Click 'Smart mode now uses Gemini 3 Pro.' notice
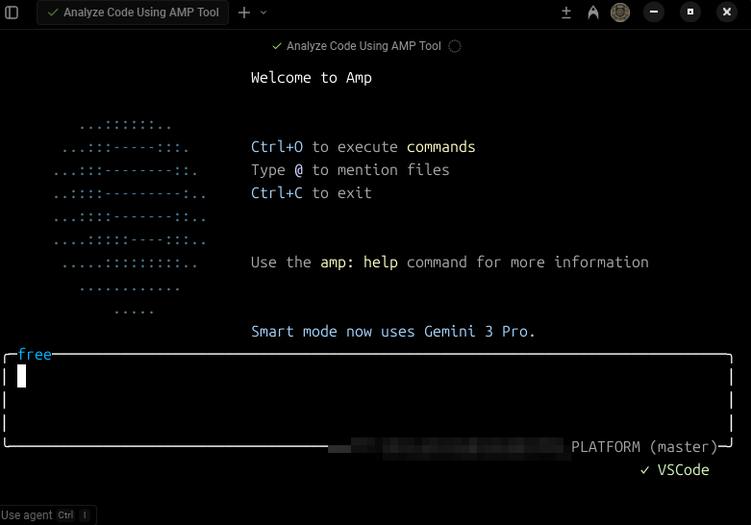 point(392,332)
